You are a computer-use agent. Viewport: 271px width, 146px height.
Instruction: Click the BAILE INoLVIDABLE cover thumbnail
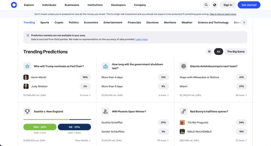coord(183,132)
